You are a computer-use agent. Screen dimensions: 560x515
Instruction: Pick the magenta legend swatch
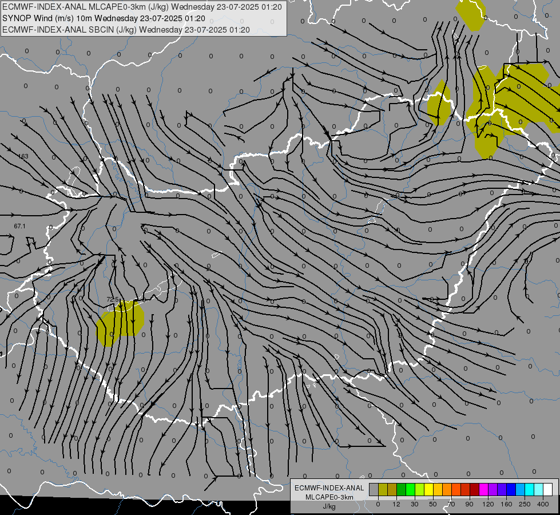[483, 489]
